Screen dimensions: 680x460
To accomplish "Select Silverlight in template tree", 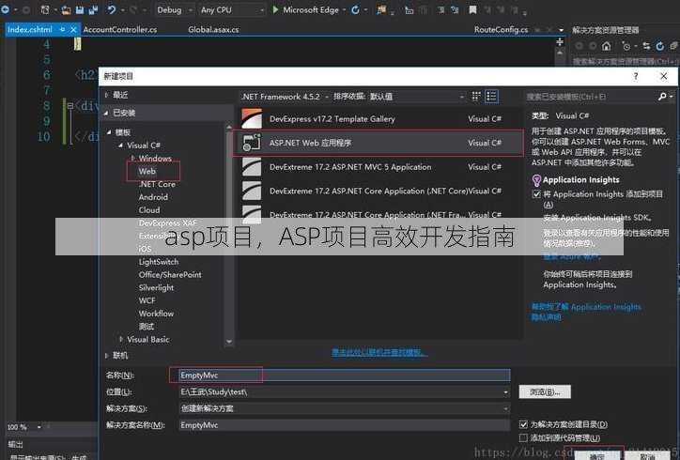I will pos(156,287).
